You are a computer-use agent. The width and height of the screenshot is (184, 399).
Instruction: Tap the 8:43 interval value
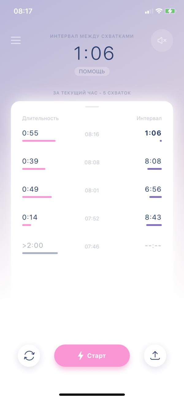(x=153, y=217)
